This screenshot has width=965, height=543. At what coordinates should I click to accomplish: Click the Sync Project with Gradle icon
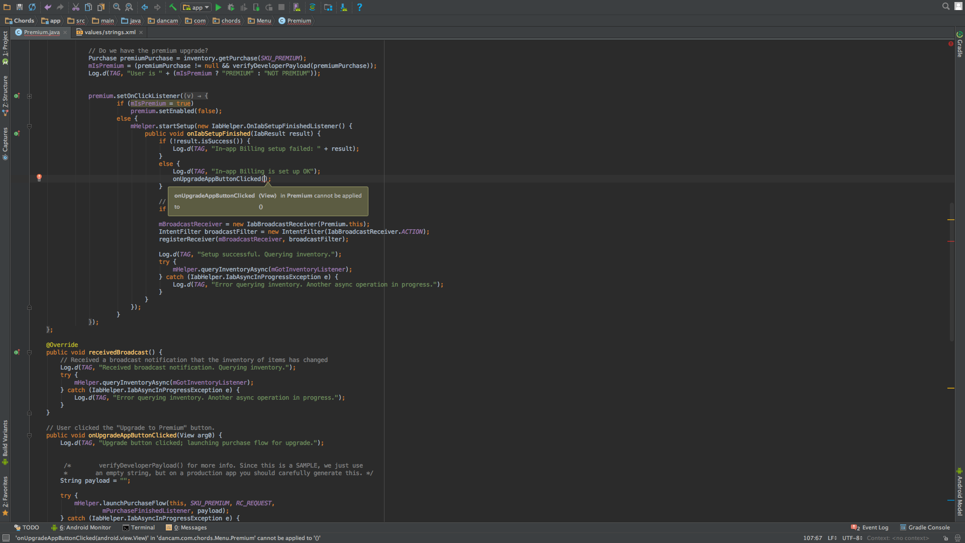[312, 7]
